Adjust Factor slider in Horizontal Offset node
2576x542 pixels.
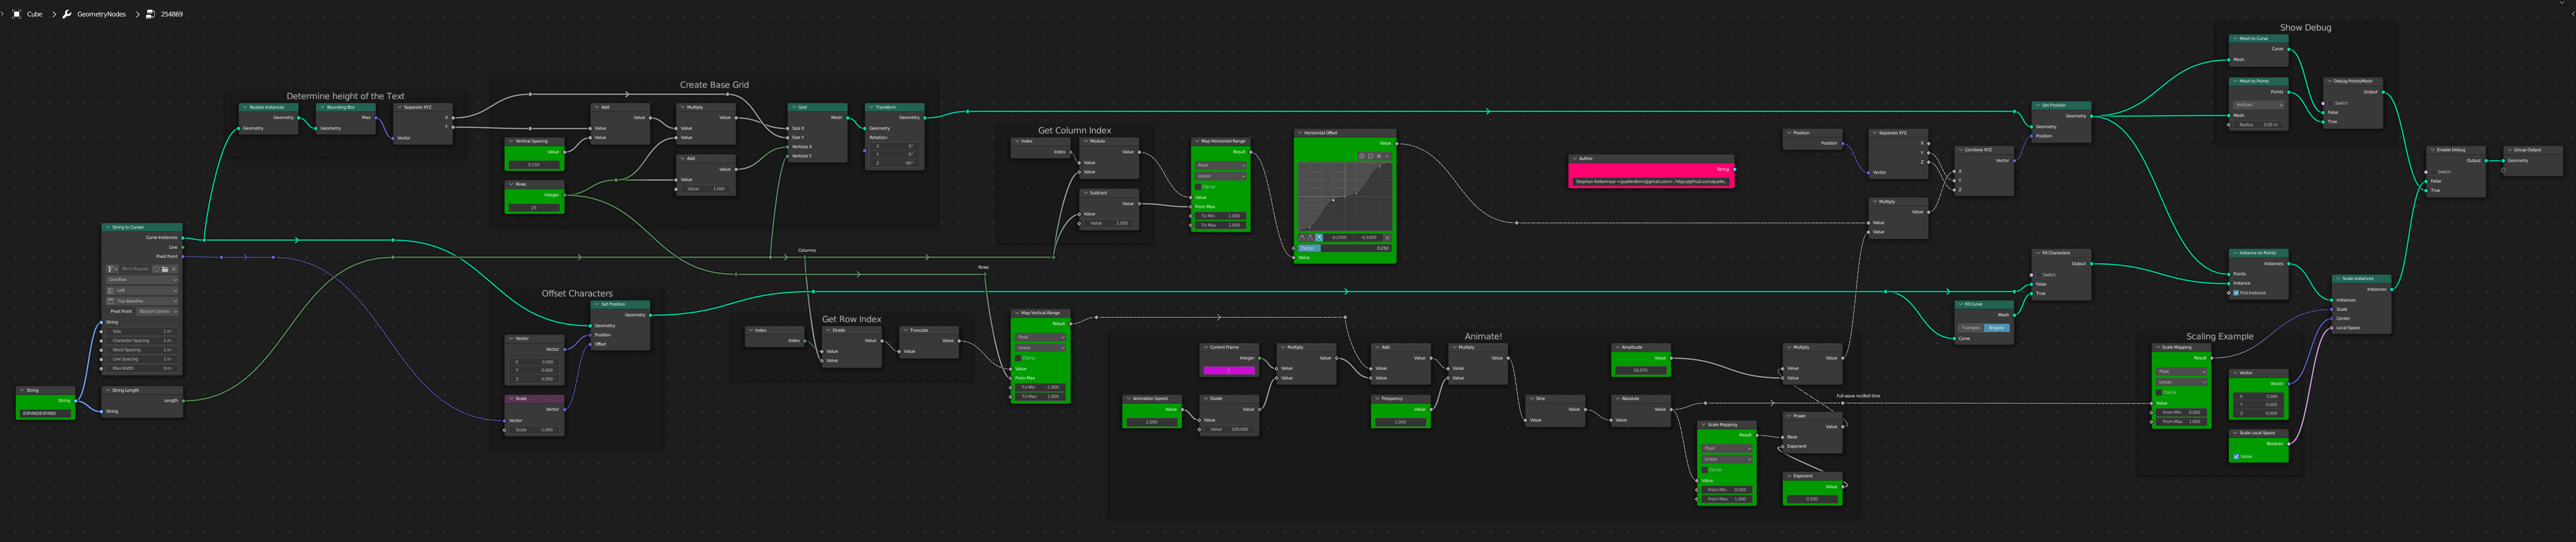pos(1345,248)
